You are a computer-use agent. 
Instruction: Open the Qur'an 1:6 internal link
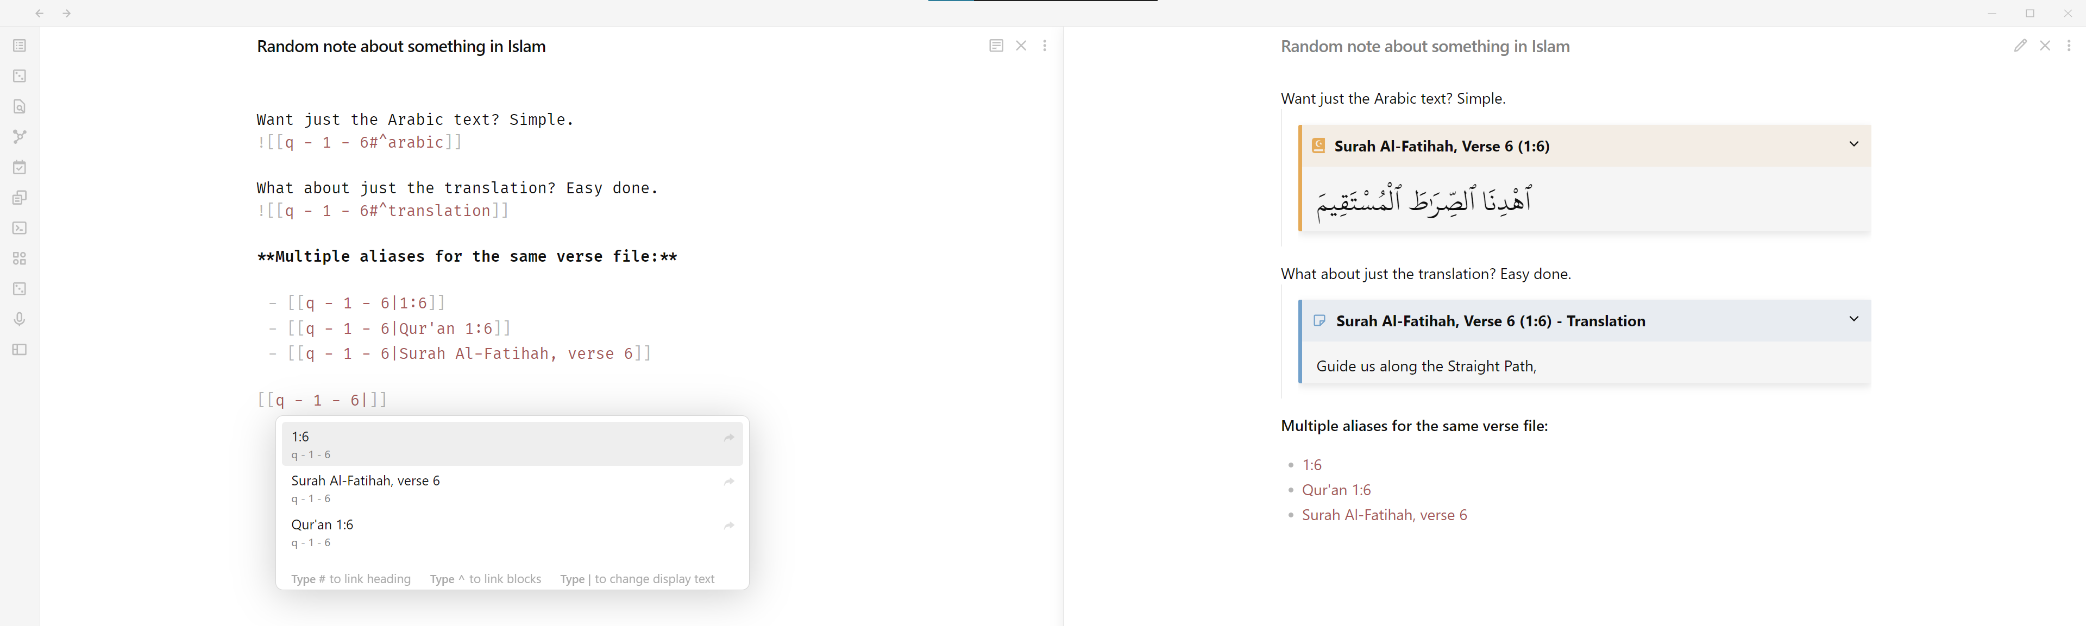1336,489
